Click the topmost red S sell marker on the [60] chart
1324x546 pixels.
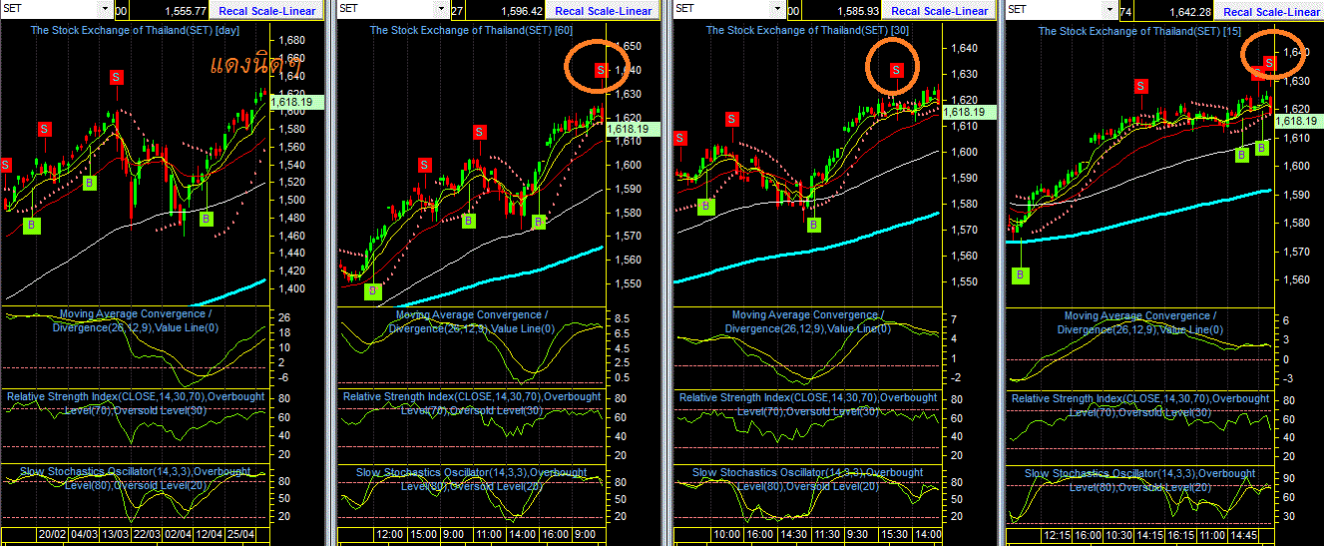coord(601,69)
